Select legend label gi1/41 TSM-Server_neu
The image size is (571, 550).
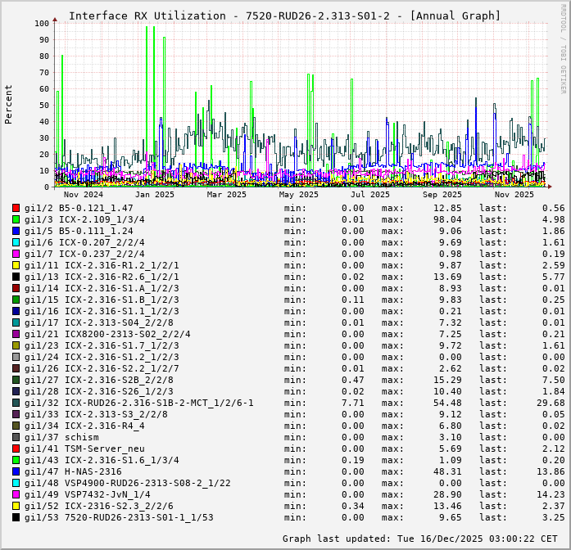pos(84,449)
